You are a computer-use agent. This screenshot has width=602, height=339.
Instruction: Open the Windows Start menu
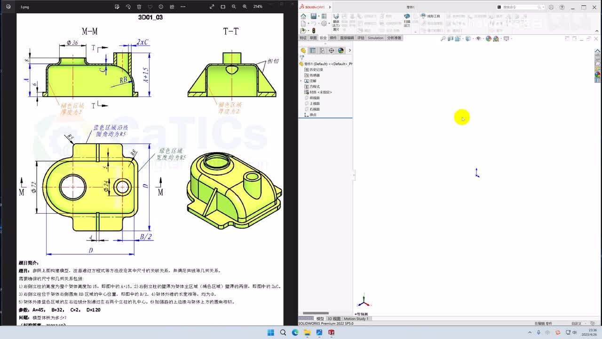271,332
